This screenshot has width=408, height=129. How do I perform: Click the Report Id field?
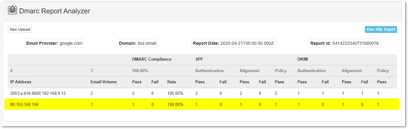[345, 43]
